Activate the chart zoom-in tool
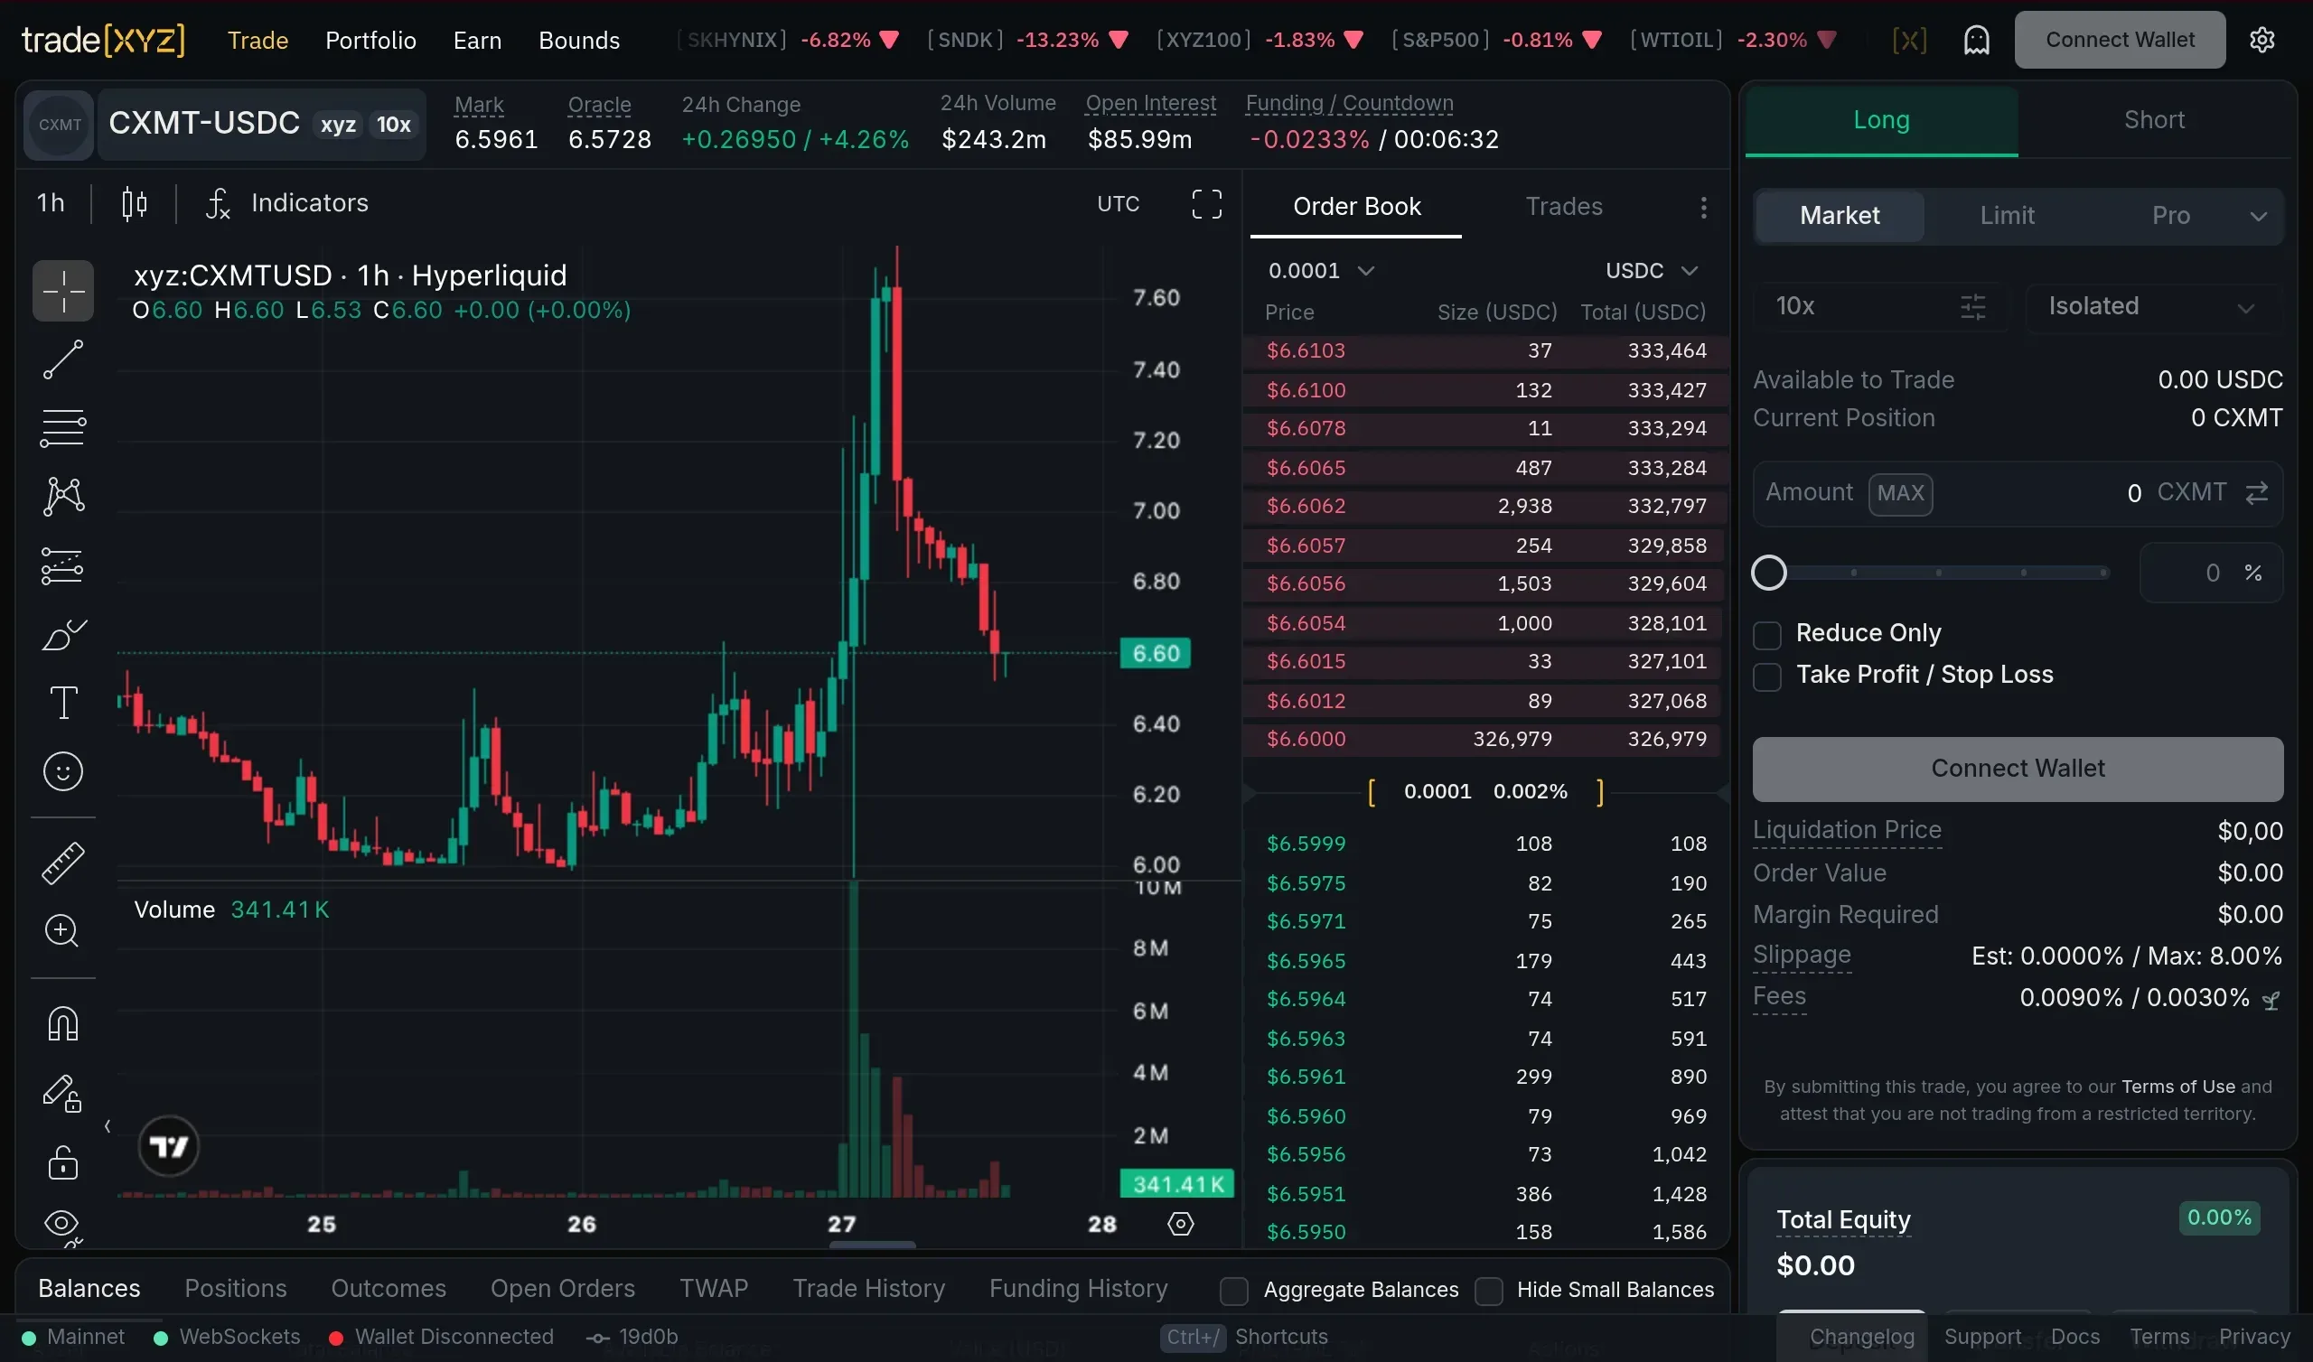This screenshot has height=1362, width=2313. coord(62,931)
